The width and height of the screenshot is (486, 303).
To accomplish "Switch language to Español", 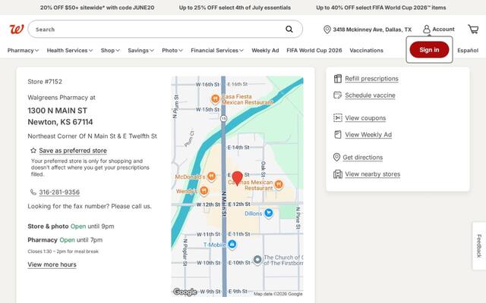I will [x=468, y=51].
